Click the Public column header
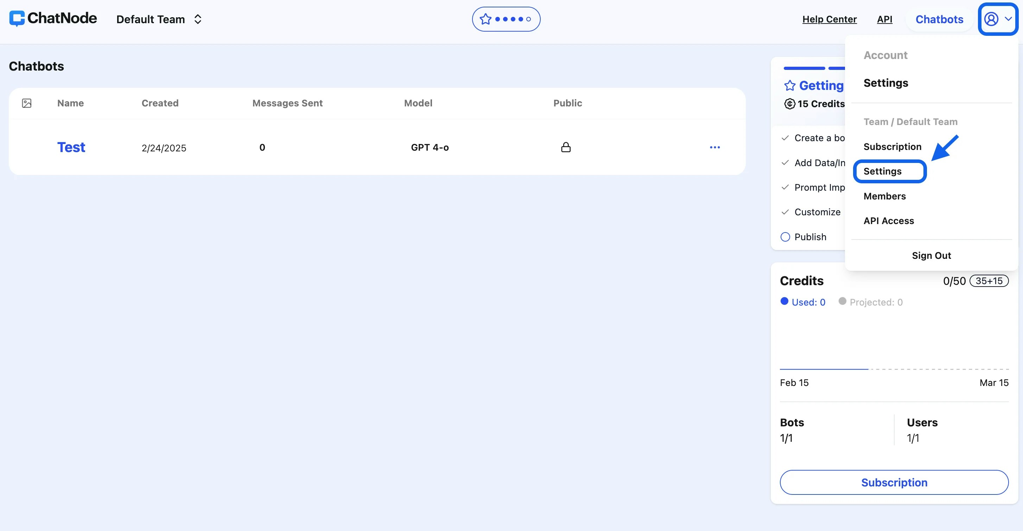The height and width of the screenshot is (531, 1023). pos(567,103)
